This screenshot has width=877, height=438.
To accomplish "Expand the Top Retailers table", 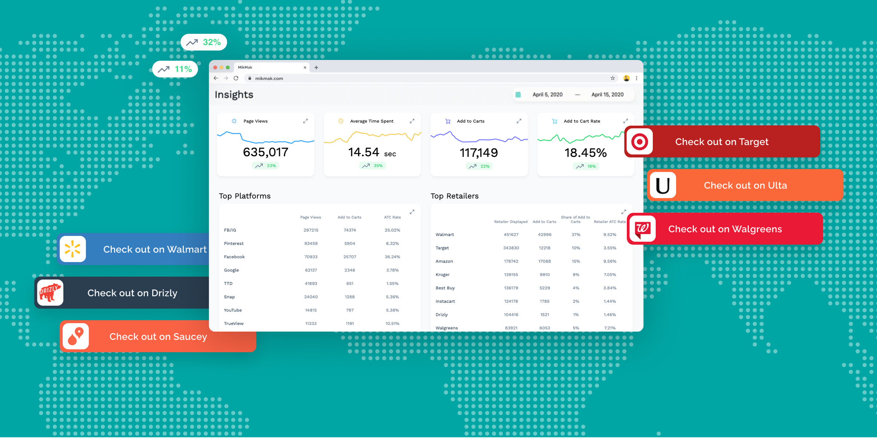I will click(x=623, y=212).
